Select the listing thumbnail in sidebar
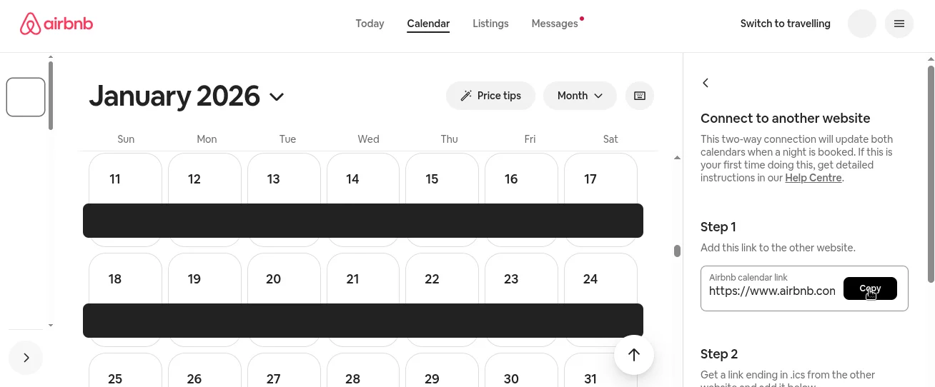The width and height of the screenshot is (935, 387). coord(26,96)
